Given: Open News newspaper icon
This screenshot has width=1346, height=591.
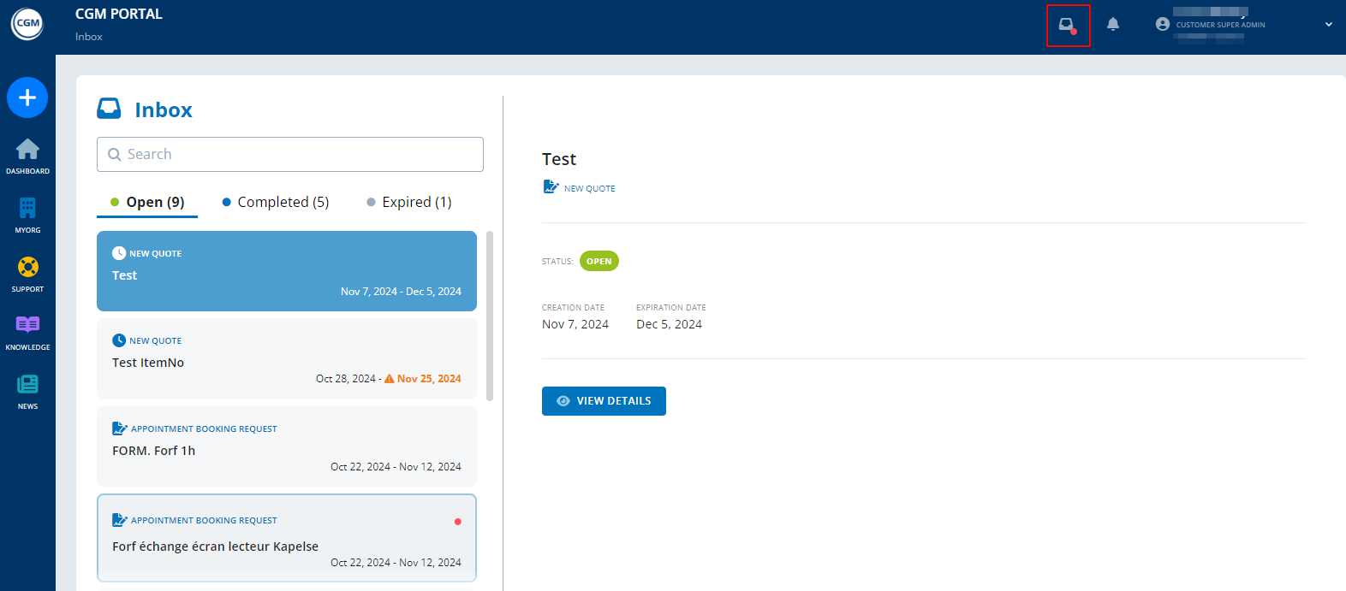Looking at the screenshot, I should 27,385.
